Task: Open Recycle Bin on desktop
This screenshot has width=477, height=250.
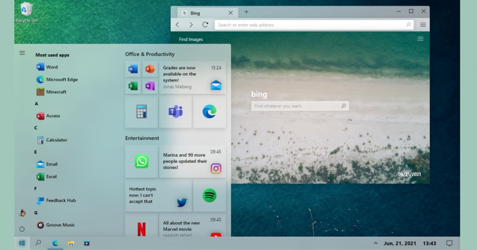Action: 27,12
